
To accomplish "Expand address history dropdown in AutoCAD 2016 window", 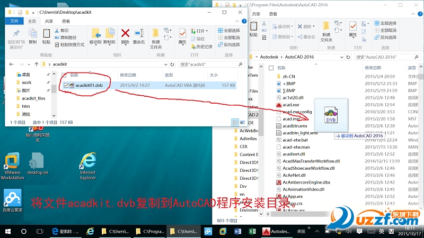I will [x=341, y=57].
